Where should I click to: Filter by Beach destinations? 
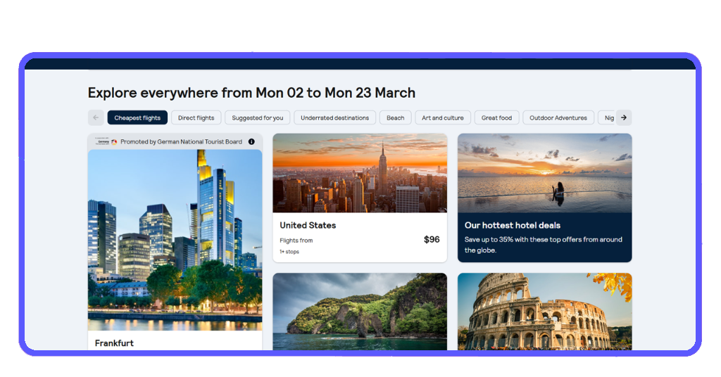(x=396, y=117)
